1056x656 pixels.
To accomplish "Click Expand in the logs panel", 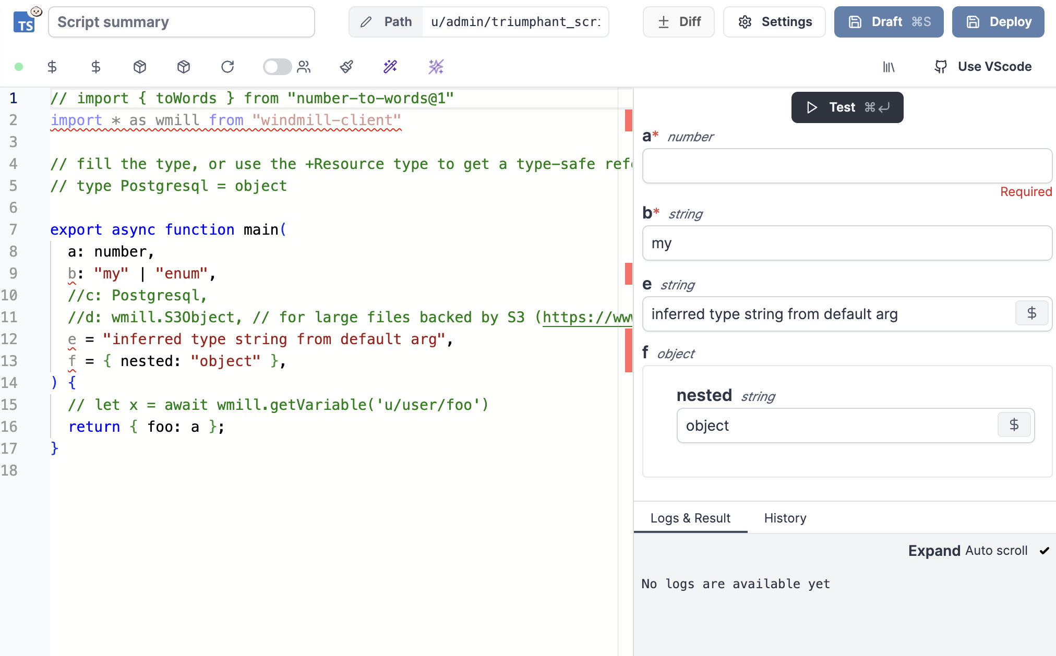I will click(x=934, y=551).
